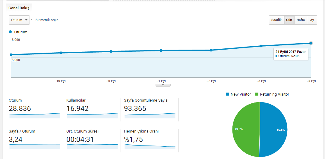Click the blue Oturum legend dot
Viewport: 325px width, 159px height.
[10, 32]
